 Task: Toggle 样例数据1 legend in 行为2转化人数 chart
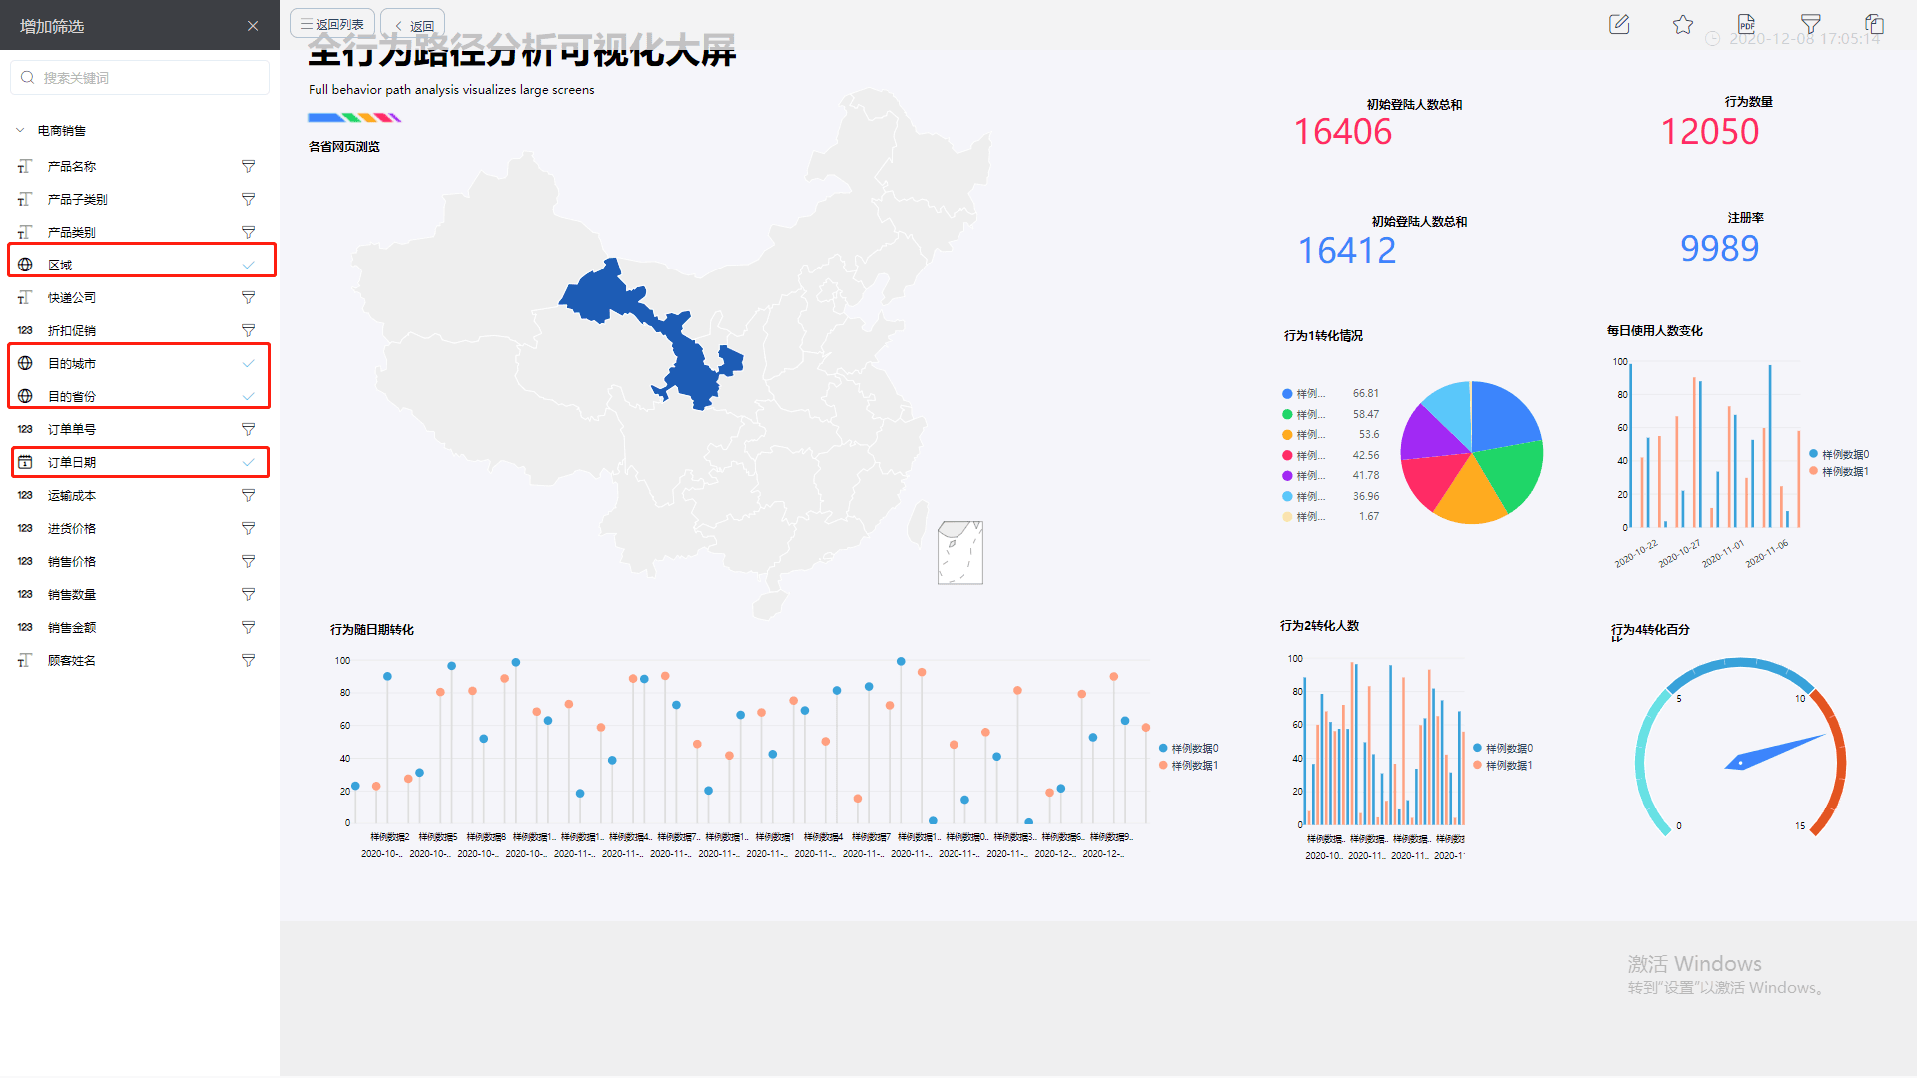(1503, 766)
